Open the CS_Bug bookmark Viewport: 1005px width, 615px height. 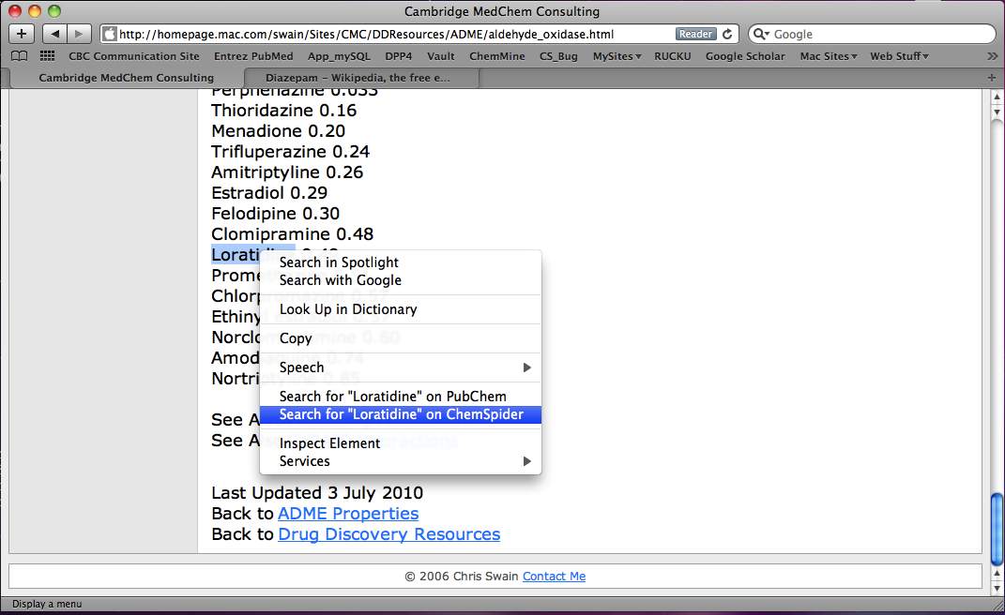click(x=558, y=56)
